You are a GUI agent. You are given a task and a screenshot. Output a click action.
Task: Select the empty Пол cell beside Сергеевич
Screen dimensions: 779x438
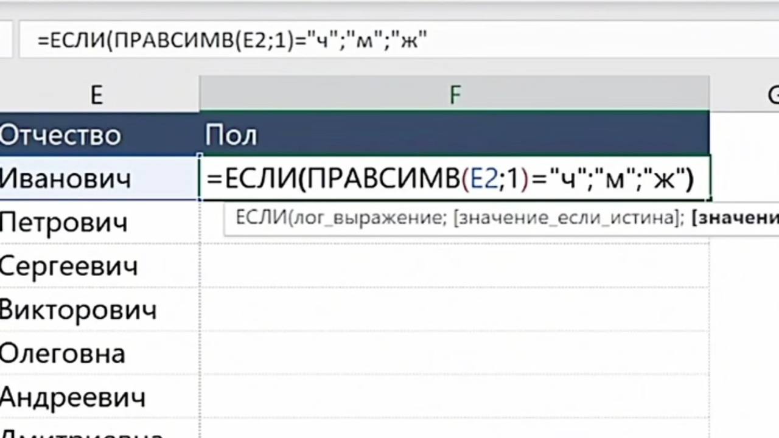tap(455, 265)
